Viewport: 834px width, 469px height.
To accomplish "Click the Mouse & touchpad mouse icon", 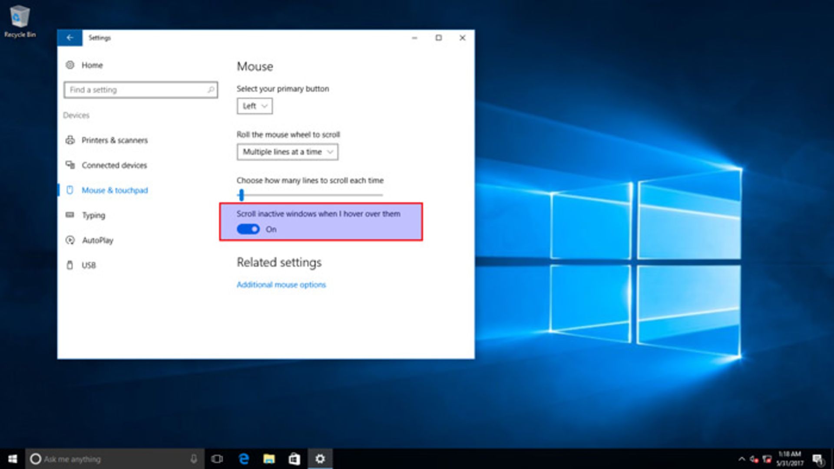I will coord(70,190).
